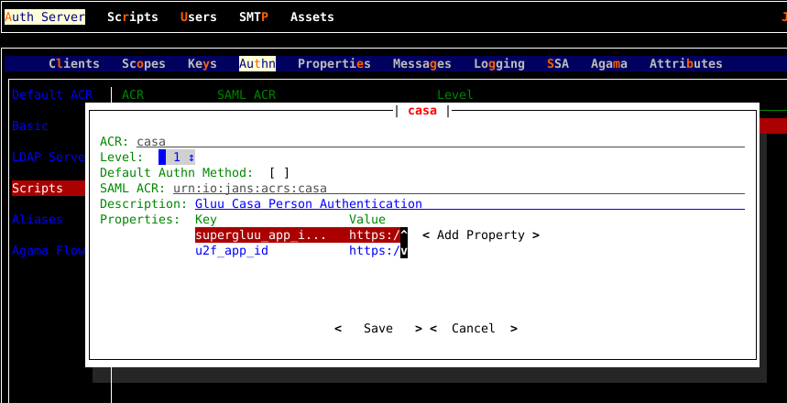Switch to the Scopes tab
This screenshot has width=787, height=403.
coord(143,63)
